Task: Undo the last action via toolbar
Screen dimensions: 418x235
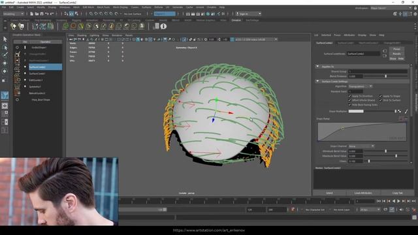Action: 47,14
